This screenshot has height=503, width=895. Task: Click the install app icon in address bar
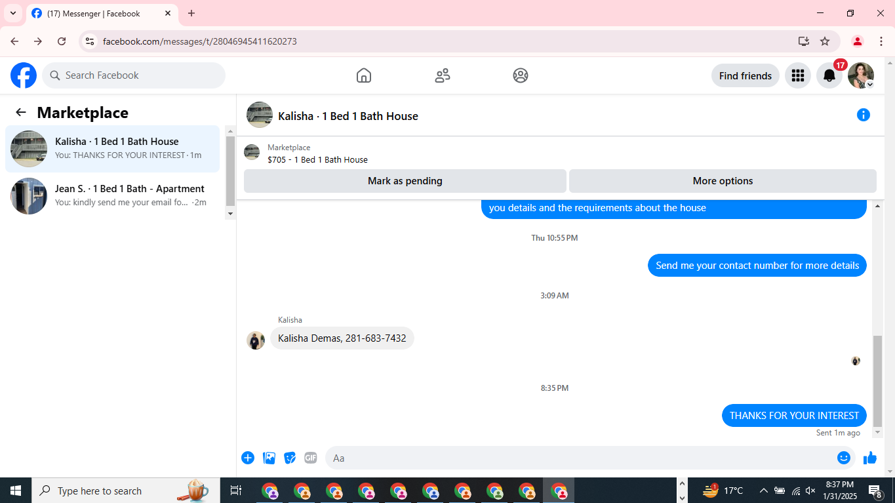click(804, 41)
